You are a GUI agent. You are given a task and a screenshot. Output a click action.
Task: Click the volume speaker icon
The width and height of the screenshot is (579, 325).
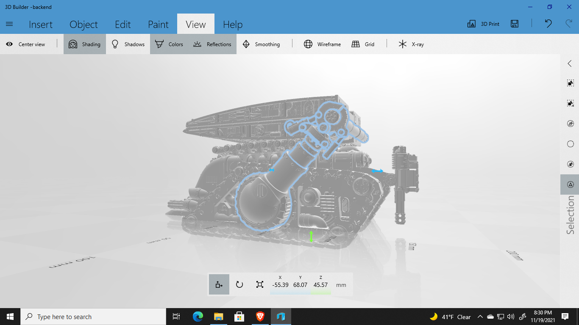coord(511,317)
